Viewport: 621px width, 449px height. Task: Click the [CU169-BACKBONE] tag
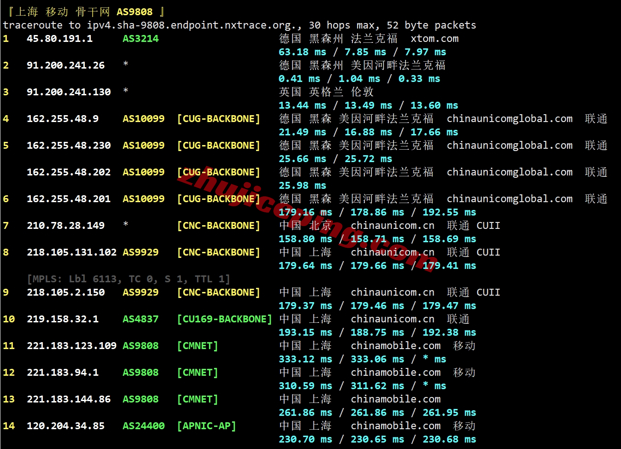point(224,319)
